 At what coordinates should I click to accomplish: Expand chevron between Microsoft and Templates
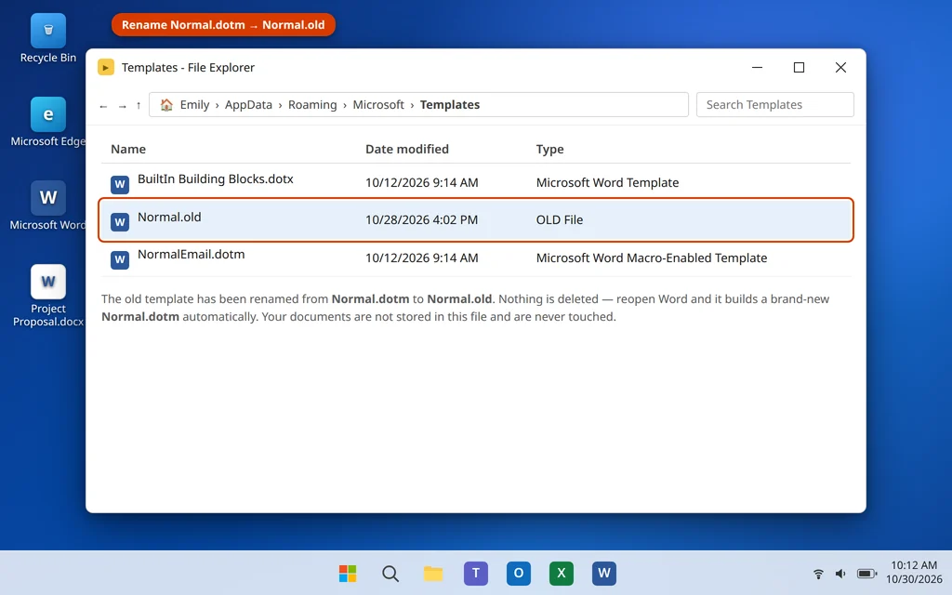tap(412, 106)
